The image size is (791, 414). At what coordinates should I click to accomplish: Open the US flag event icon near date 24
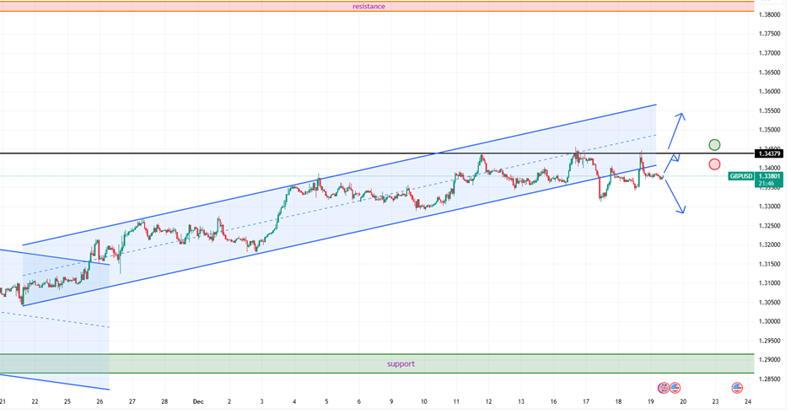pos(737,388)
